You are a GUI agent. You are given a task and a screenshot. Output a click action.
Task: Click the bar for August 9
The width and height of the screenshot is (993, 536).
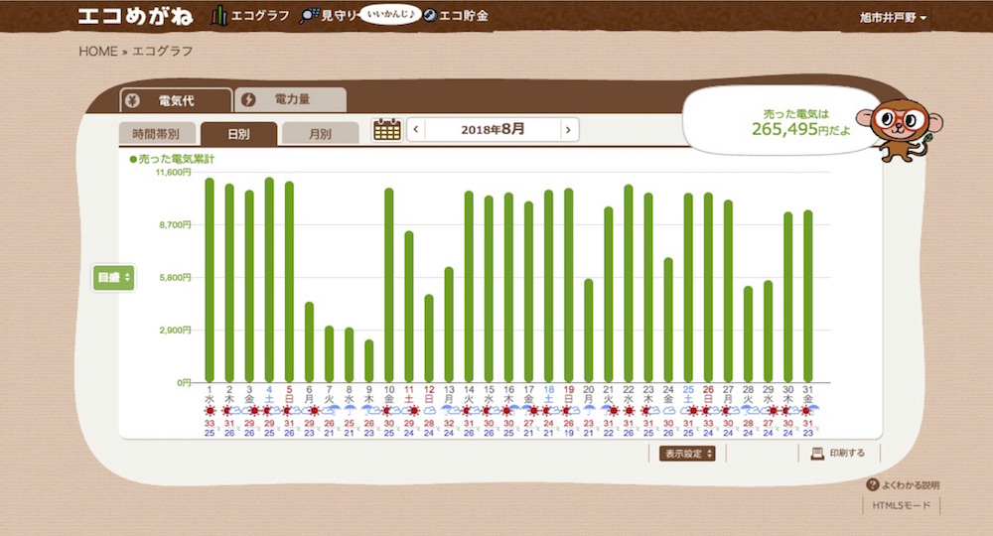(368, 361)
